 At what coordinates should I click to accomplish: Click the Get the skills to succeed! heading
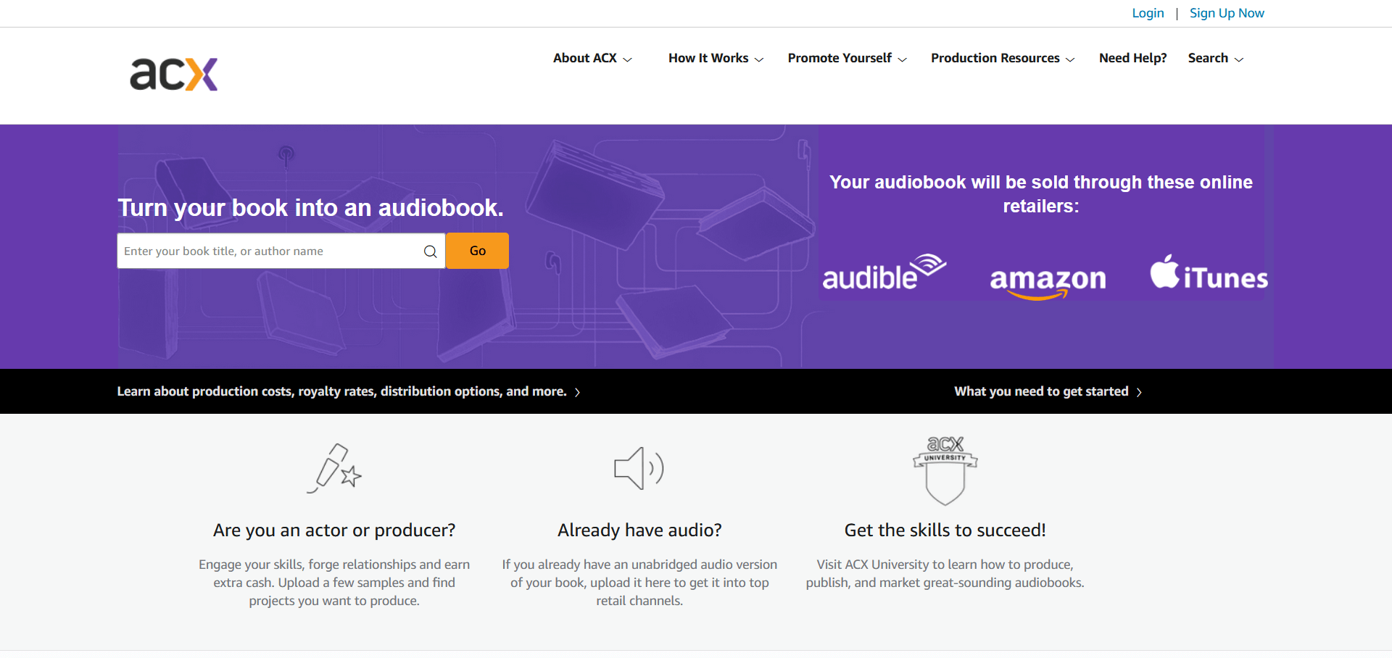[x=945, y=530]
